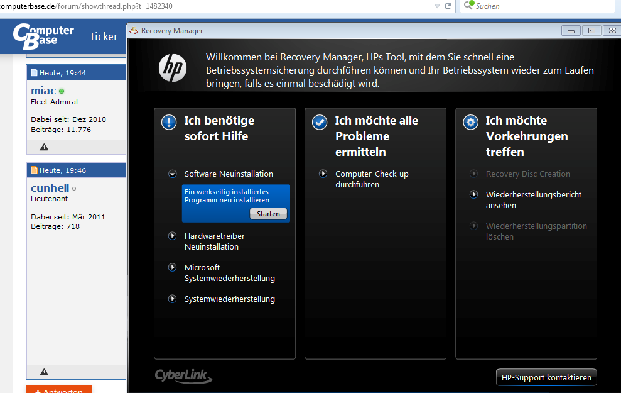Expand the Recovery Disc Creation arrow
Viewport: 621px width, 393px height.
(473, 174)
